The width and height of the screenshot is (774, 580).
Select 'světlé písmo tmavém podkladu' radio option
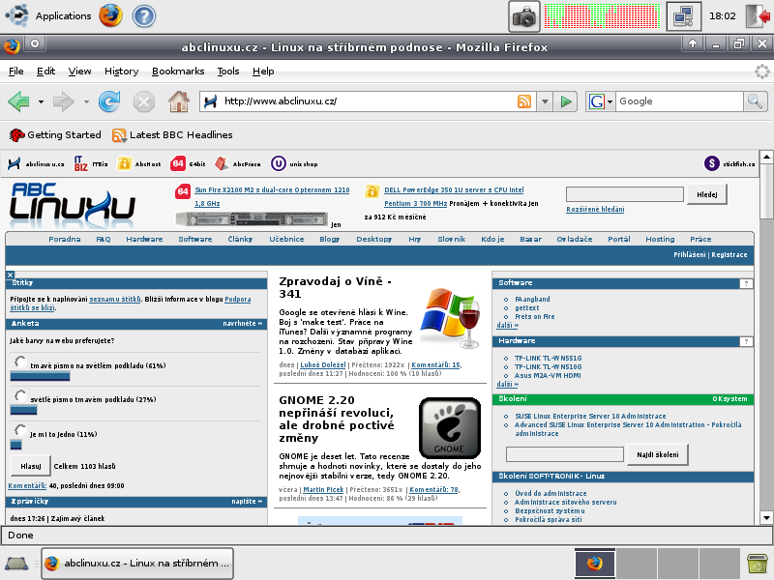20,395
